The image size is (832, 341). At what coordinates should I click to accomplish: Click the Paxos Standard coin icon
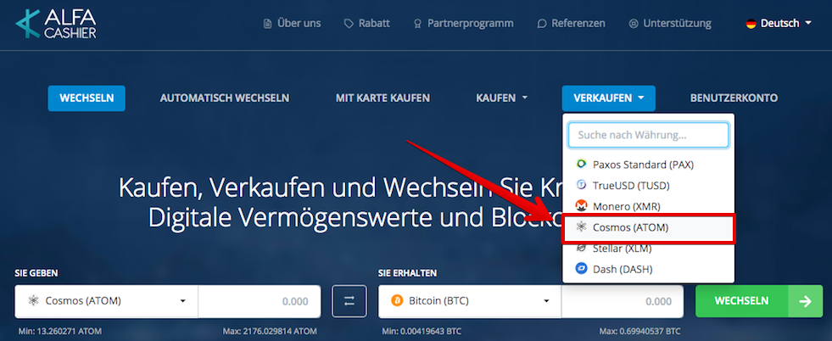pos(582,165)
